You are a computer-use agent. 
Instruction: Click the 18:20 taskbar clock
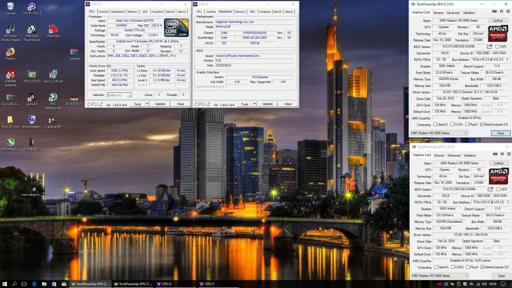coord(493,284)
